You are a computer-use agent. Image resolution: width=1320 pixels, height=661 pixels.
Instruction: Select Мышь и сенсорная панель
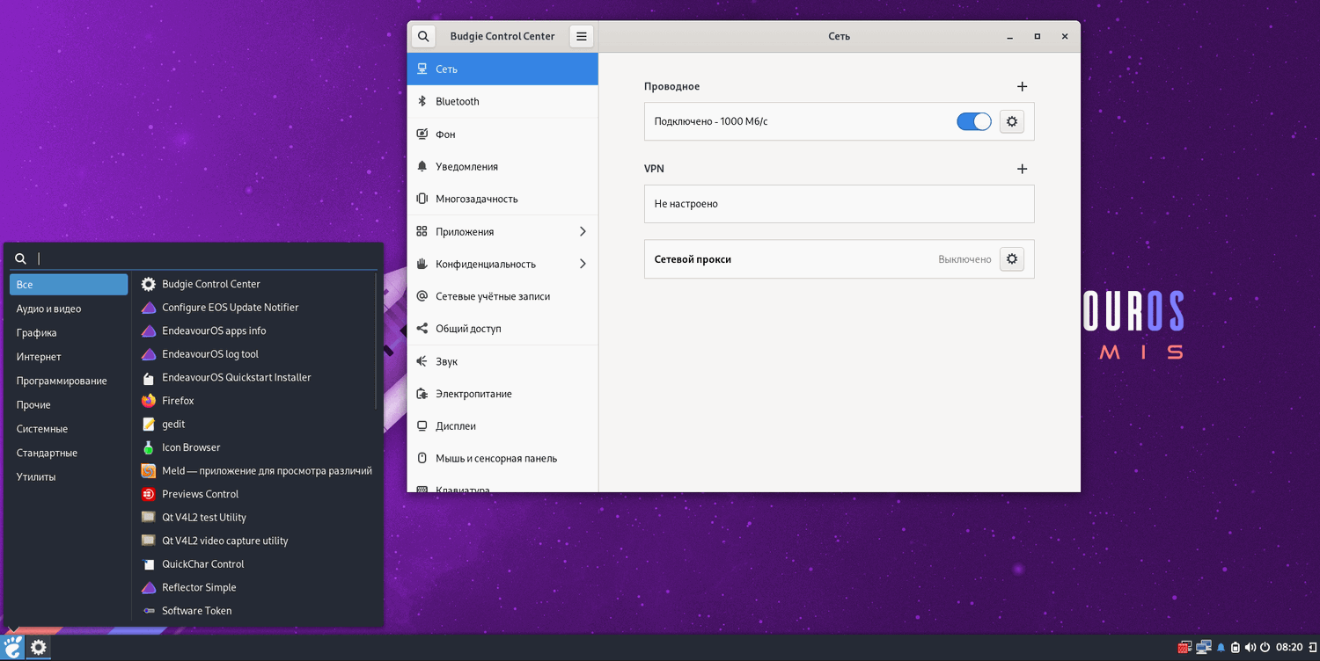[502, 459]
